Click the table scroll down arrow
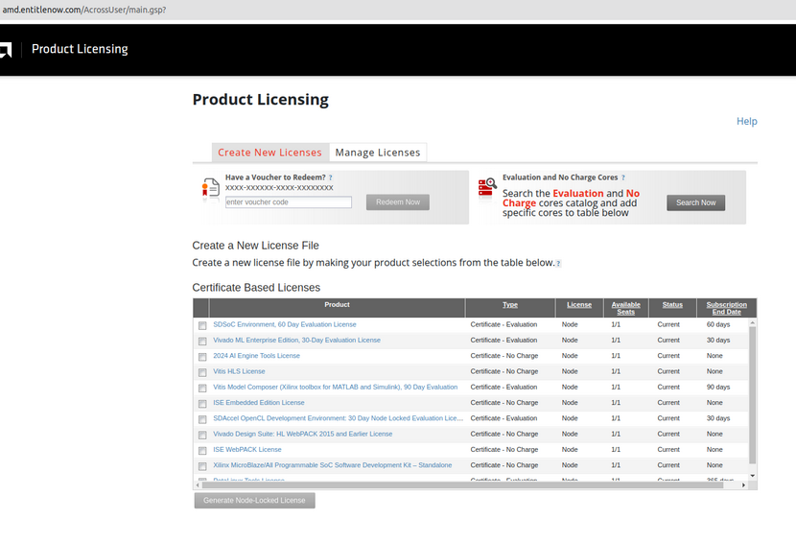The image size is (796, 543). pos(752,476)
